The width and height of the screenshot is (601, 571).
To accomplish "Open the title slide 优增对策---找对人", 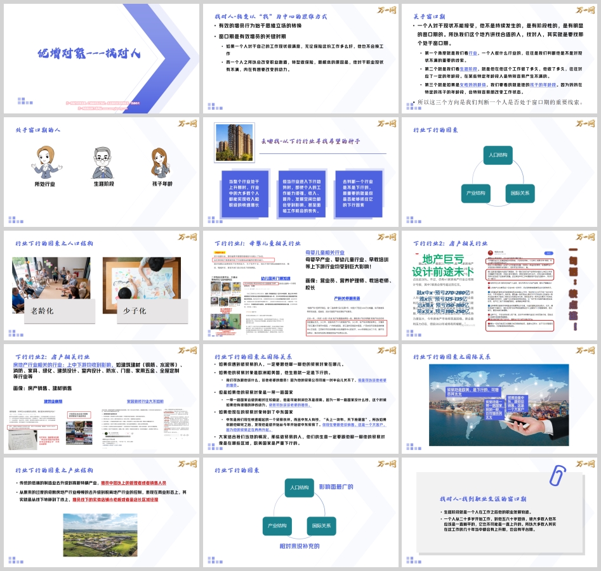I will [x=101, y=59].
